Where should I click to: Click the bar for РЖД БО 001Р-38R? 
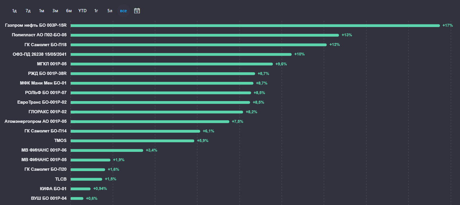[163, 74]
